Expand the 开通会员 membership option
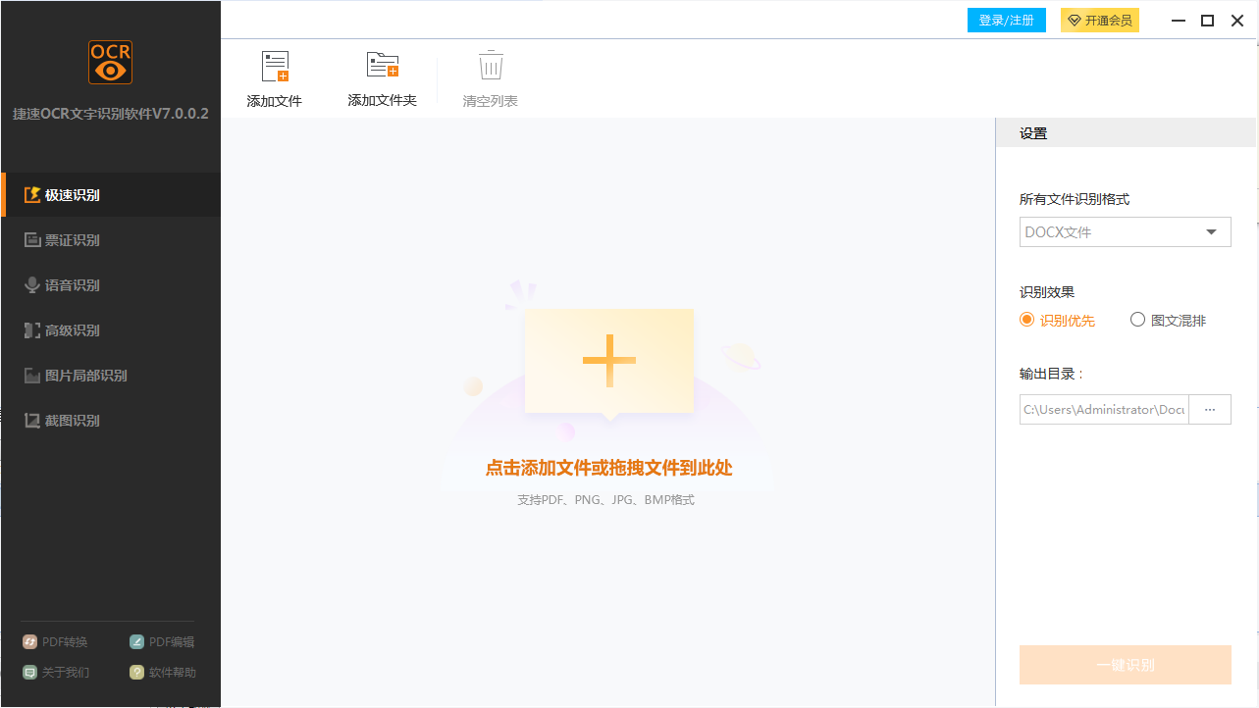1259x708 pixels. click(x=1099, y=20)
